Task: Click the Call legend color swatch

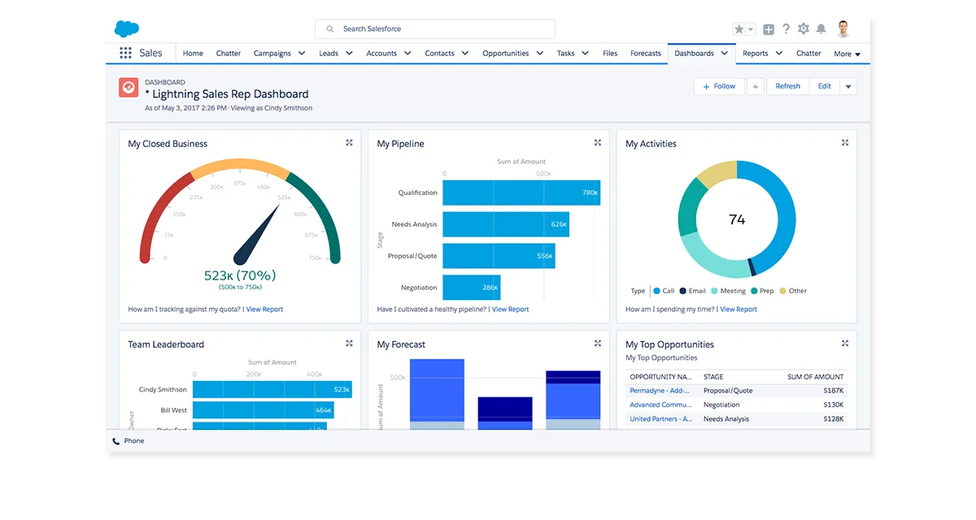Action: 656,291
